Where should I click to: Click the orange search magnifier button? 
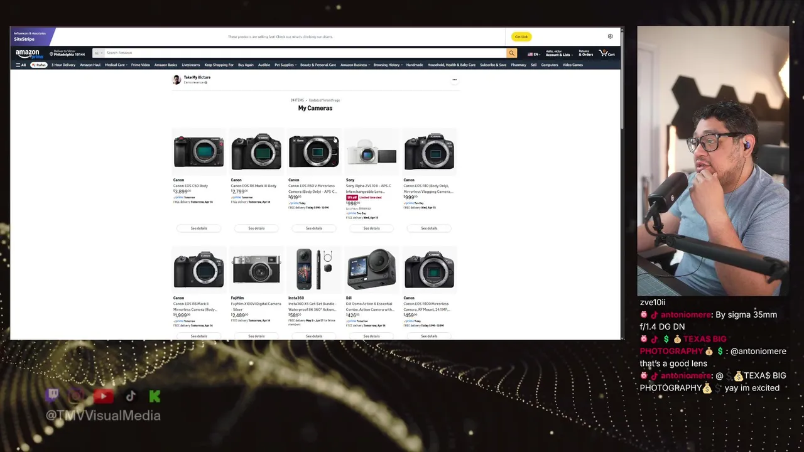click(x=511, y=53)
